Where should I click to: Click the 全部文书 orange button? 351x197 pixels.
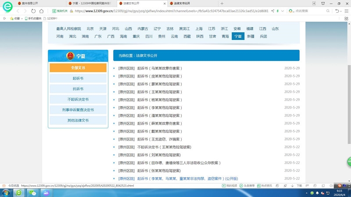[78, 68]
